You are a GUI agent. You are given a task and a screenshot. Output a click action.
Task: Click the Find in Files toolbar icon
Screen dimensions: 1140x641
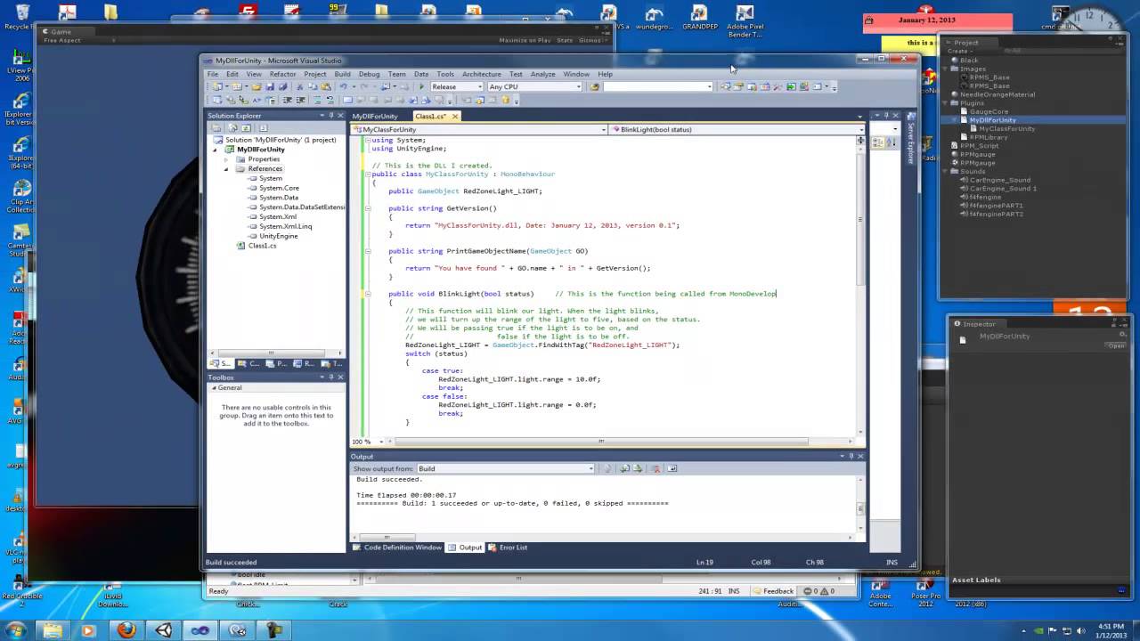[594, 86]
